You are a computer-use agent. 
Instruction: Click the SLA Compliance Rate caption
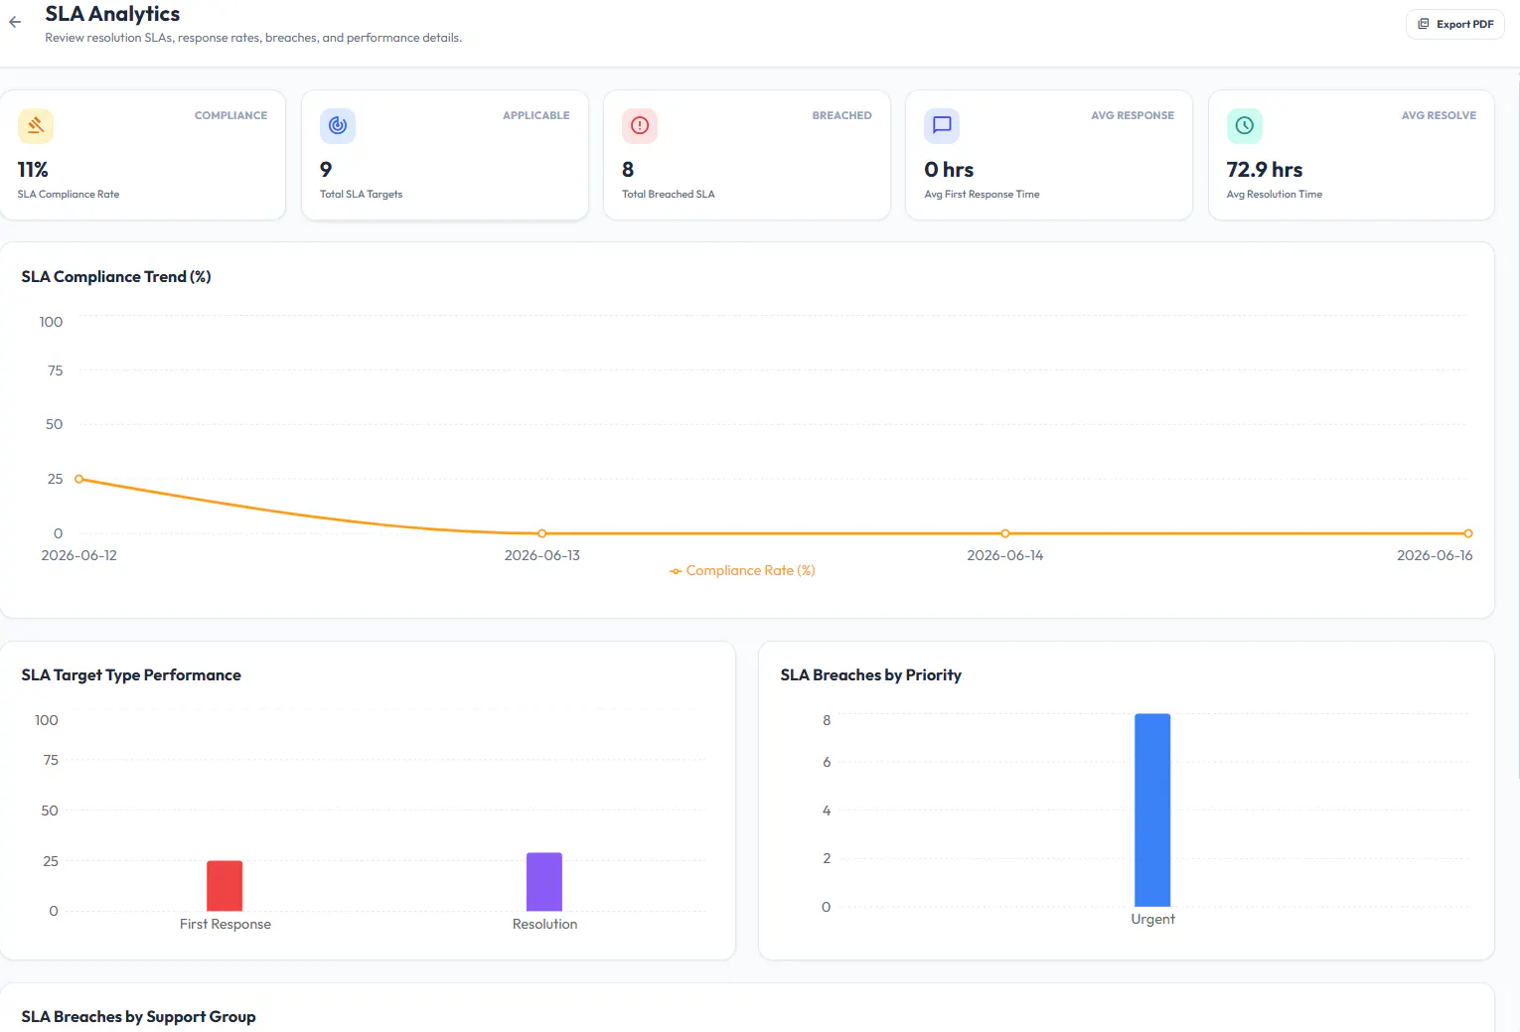click(x=69, y=195)
